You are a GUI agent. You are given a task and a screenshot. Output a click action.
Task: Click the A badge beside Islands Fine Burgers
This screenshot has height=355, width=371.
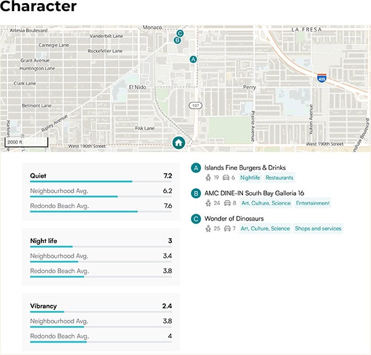[196, 168]
